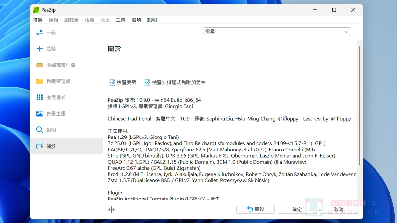Click the Pea 1.29 component line

pyautogui.click(x=143, y=137)
